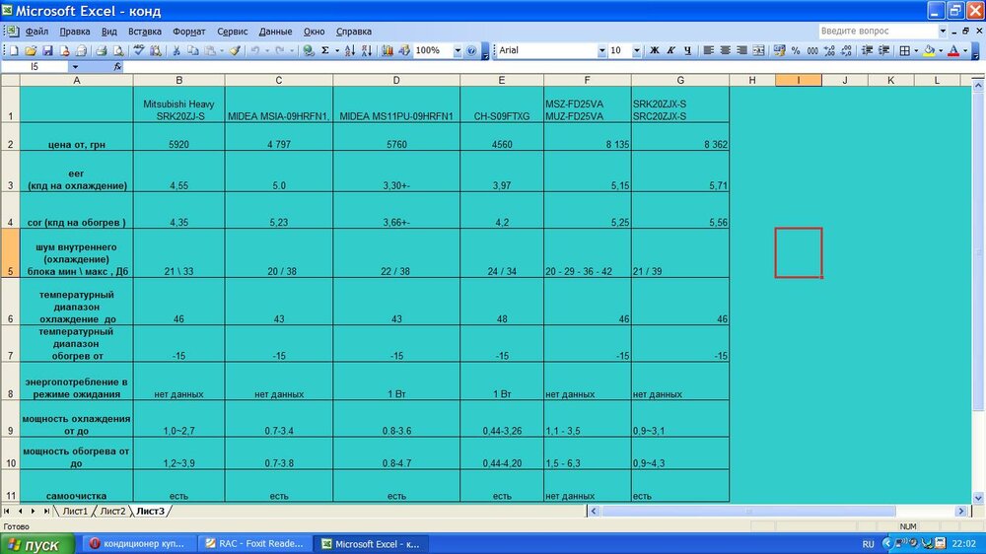Open the Windows пуск Start button
986x554 pixels.
37,544
